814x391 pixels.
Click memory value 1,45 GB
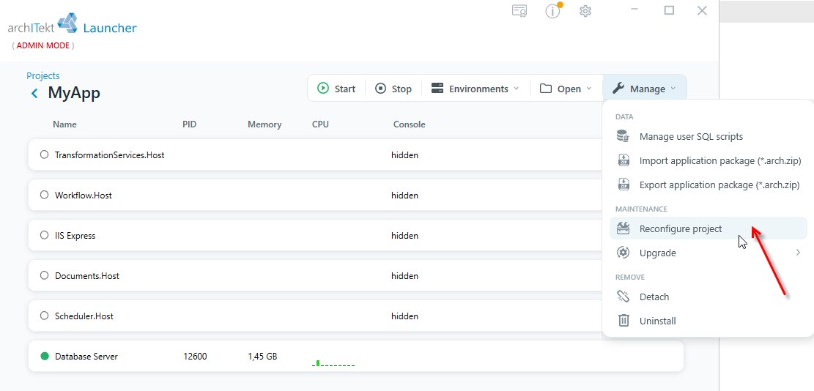(x=262, y=357)
